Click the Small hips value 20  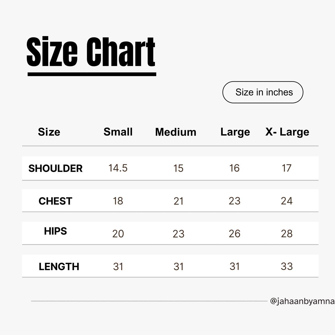[x=118, y=233]
